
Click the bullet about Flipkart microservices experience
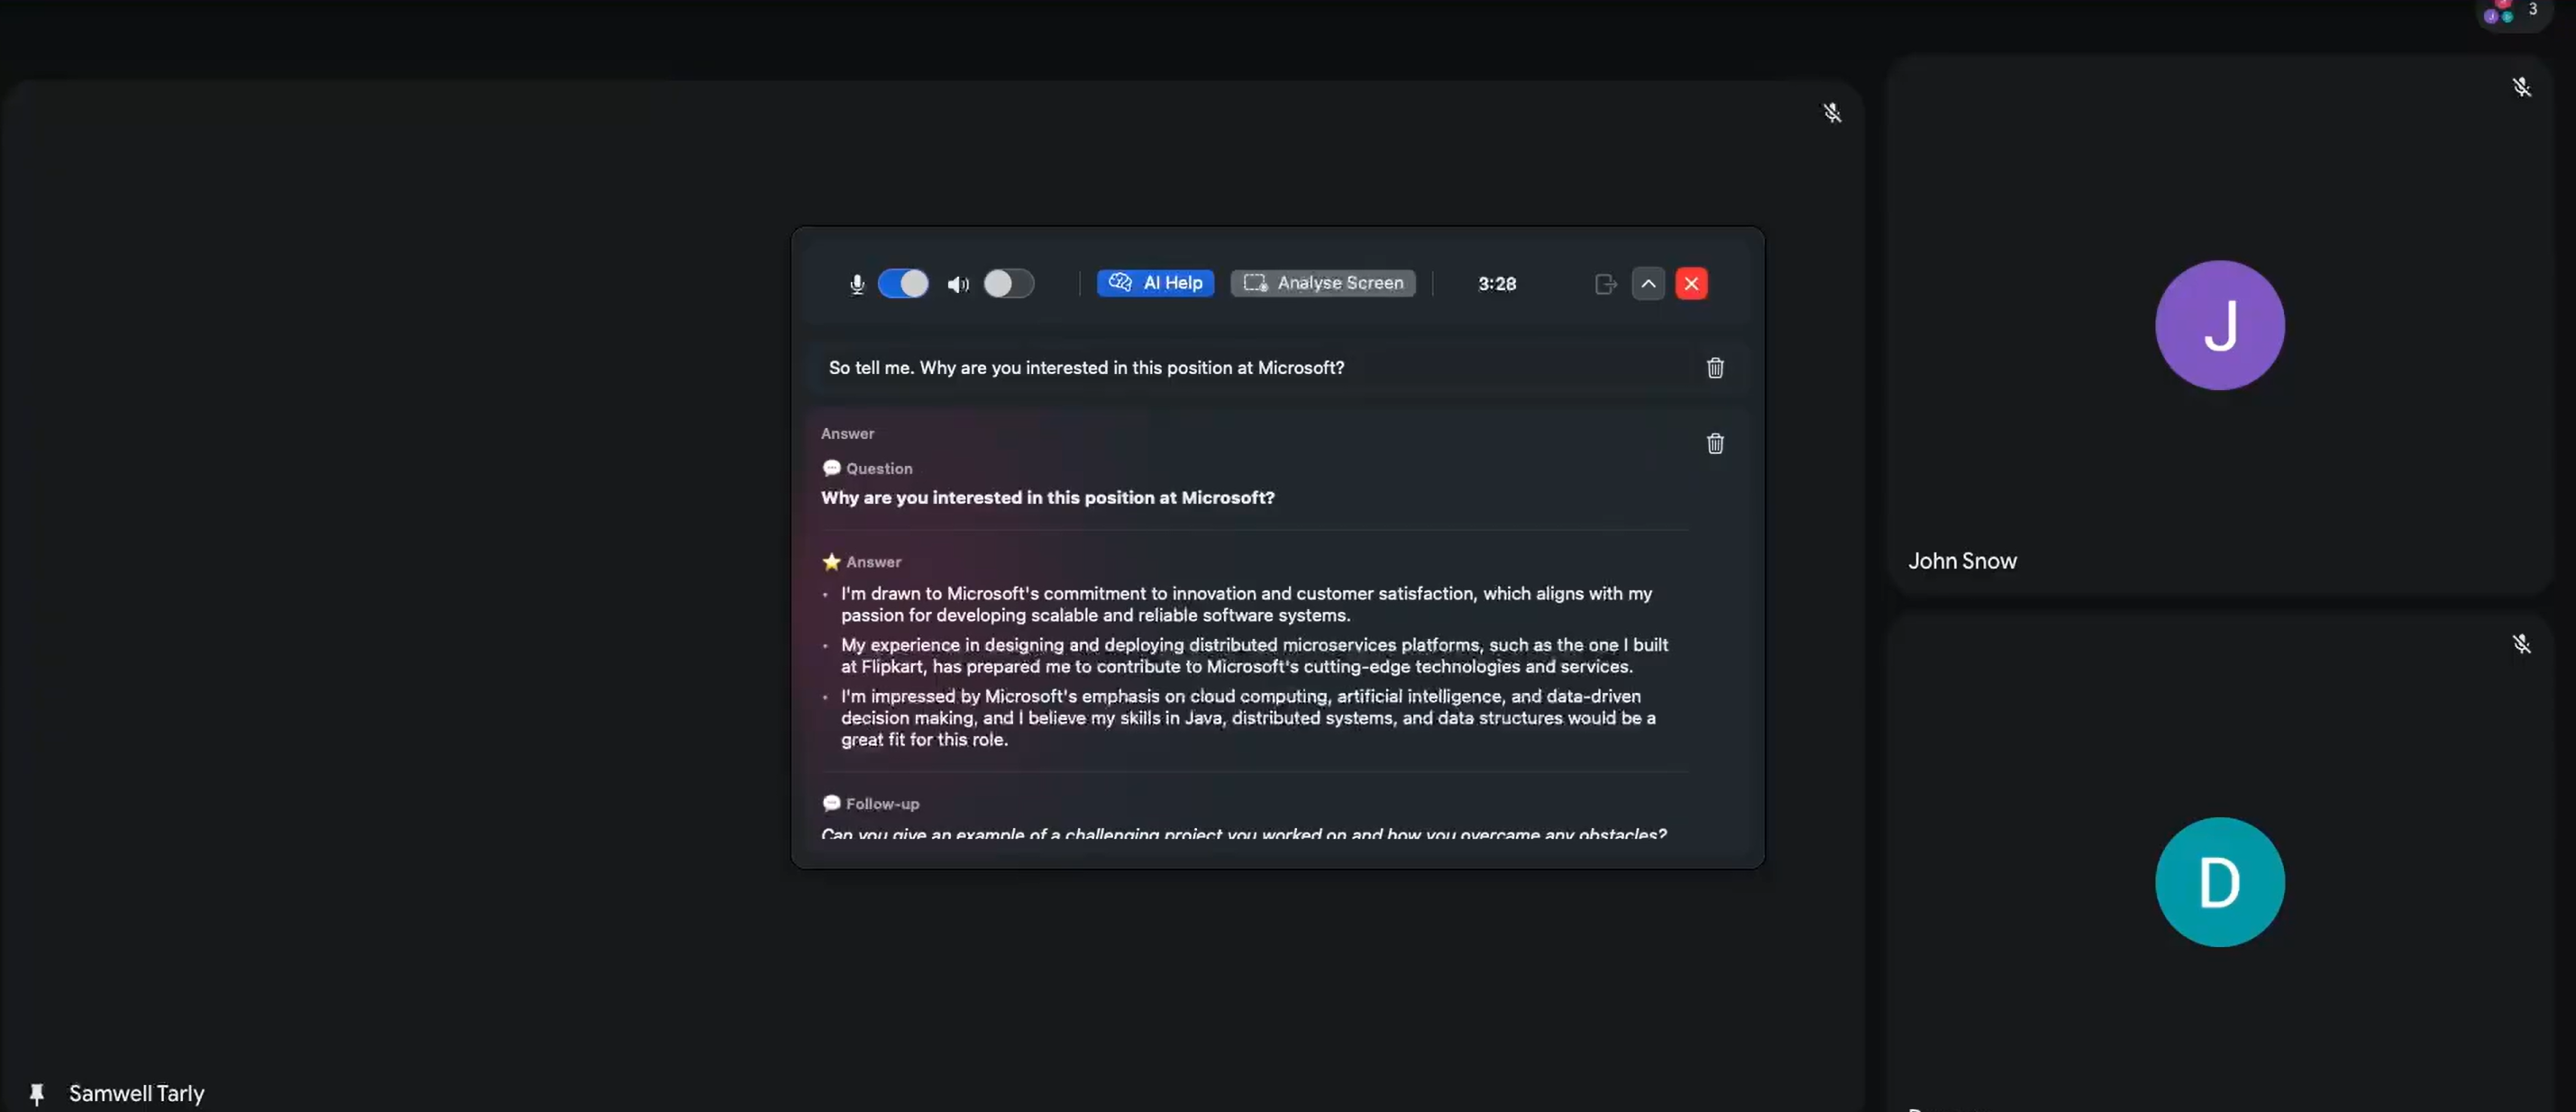[x=1253, y=656]
